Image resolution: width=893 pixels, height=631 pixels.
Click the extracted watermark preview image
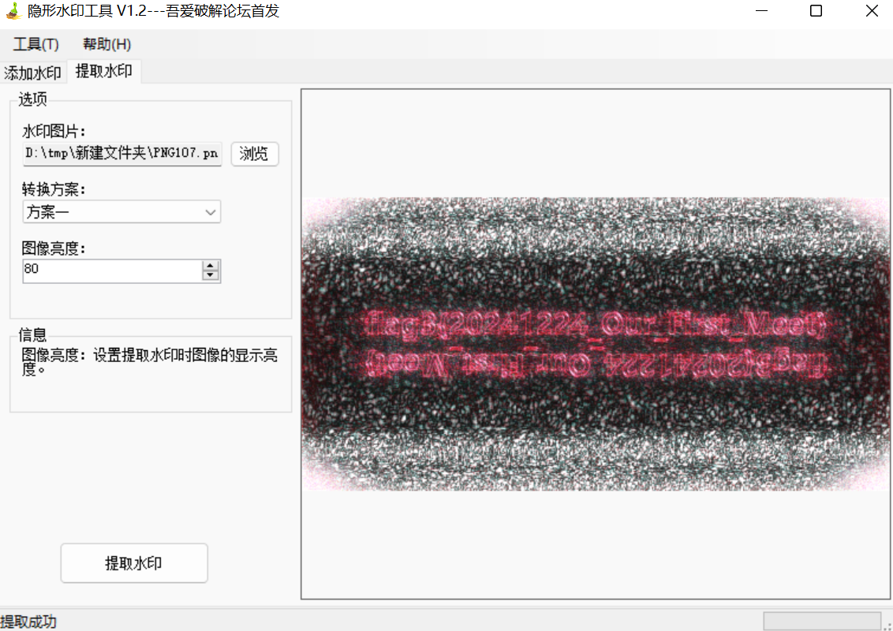click(596, 344)
